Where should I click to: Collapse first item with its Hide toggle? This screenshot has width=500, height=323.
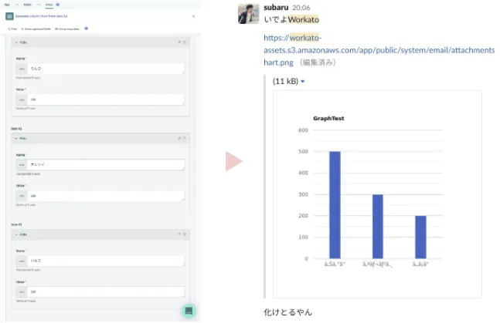[21, 42]
